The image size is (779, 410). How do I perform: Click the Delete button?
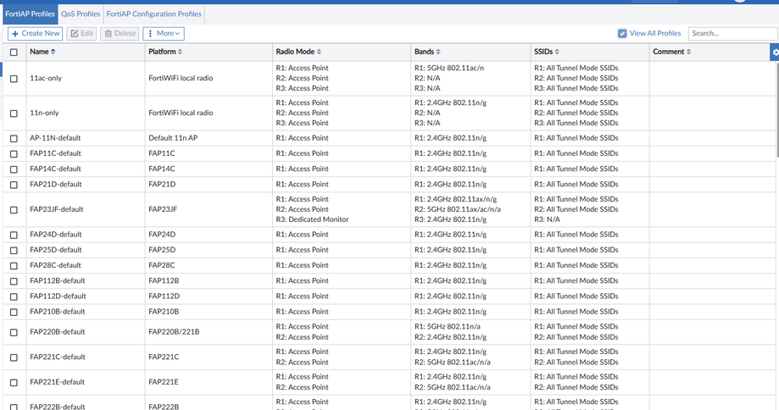pyautogui.click(x=120, y=33)
